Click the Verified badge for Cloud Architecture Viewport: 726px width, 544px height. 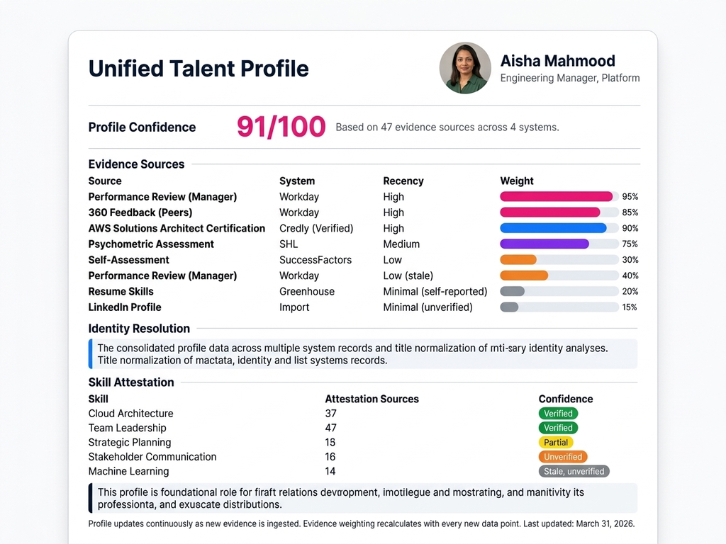(x=558, y=414)
